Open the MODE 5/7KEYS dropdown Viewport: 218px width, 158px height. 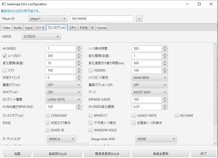point(41,37)
